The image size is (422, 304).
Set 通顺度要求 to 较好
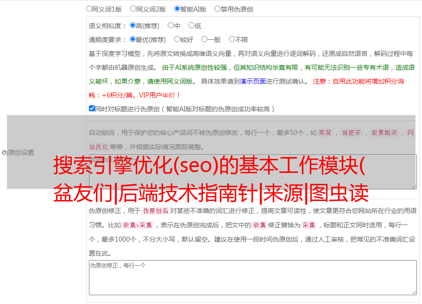point(177,39)
